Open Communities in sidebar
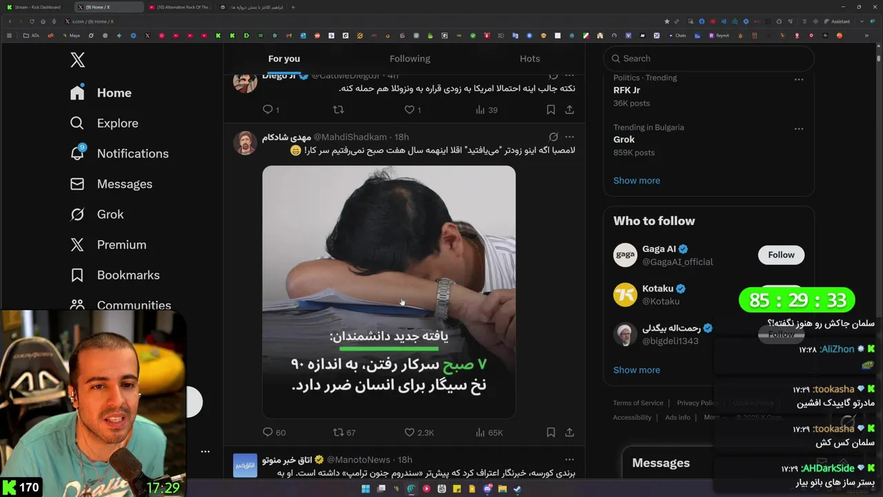This screenshot has height=497, width=883. (121, 304)
